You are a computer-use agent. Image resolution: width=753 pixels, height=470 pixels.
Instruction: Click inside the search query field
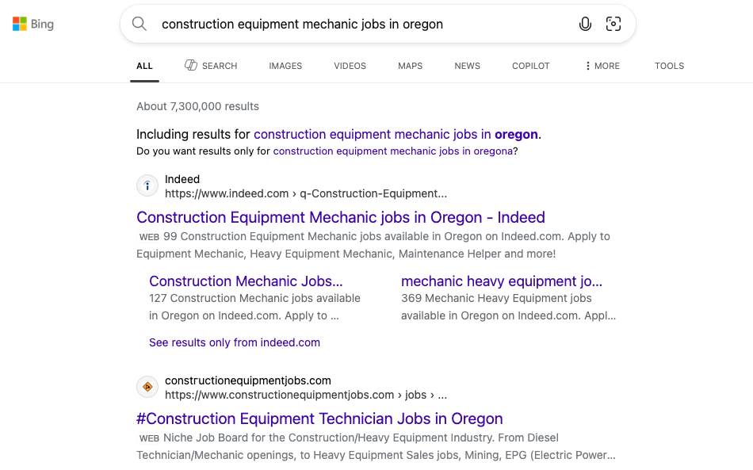(x=357, y=24)
